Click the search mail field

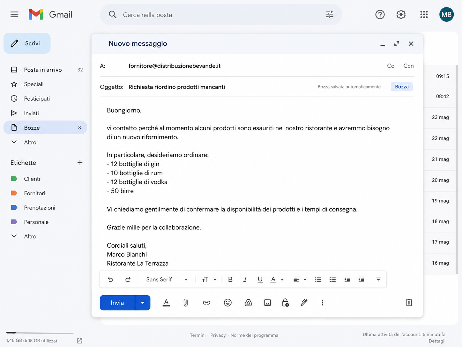(221, 15)
